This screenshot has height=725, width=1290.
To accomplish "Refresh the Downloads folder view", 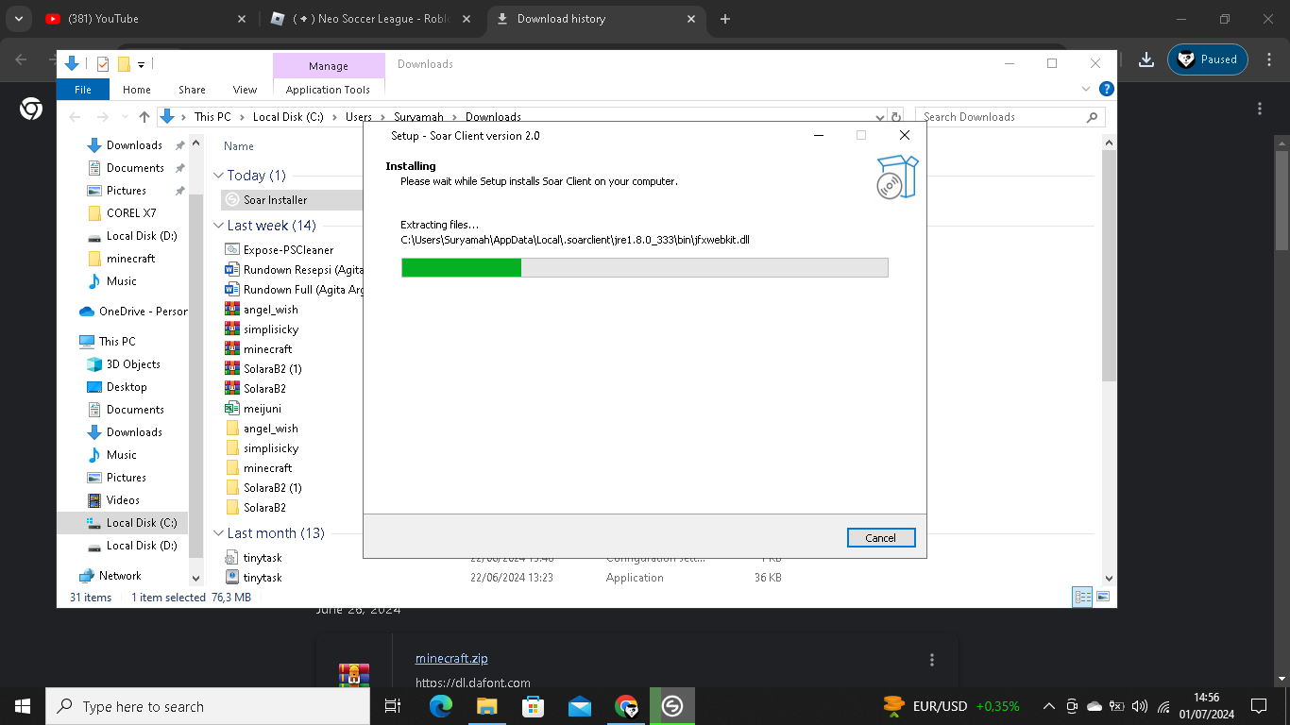I will 896,117.
